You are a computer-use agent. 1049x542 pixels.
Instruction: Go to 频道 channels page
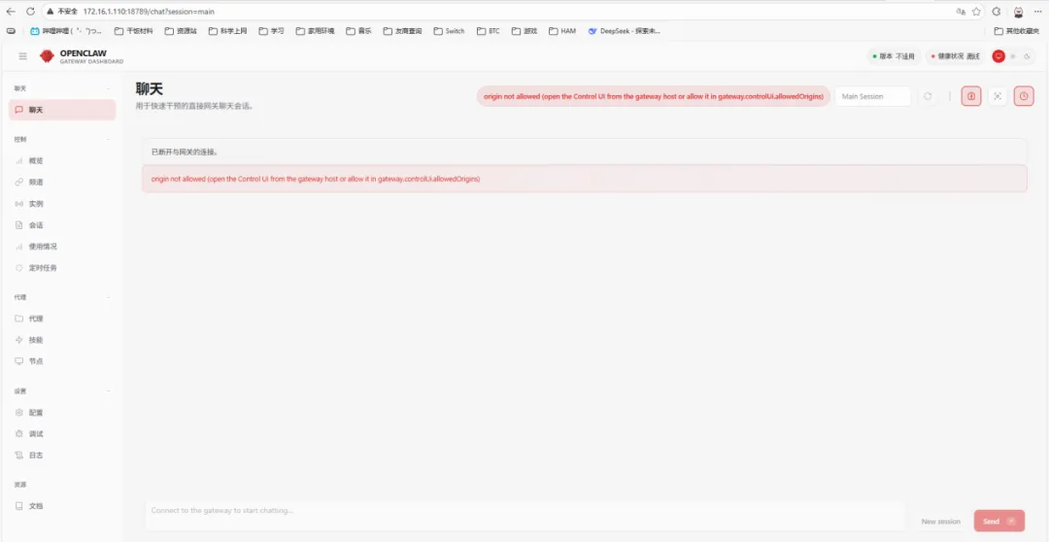[x=62, y=183]
